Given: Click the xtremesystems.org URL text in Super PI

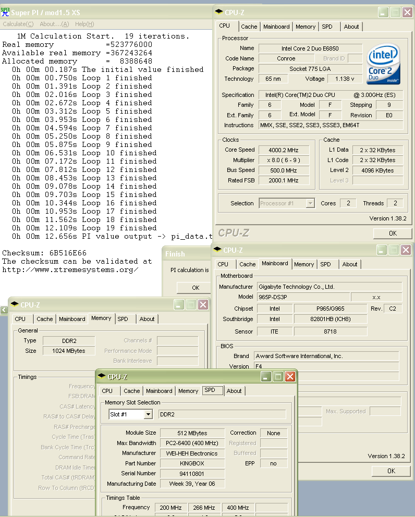Looking at the screenshot, I should tap(70, 270).
